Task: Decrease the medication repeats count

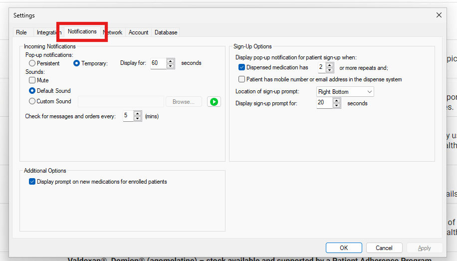Action: (x=330, y=70)
